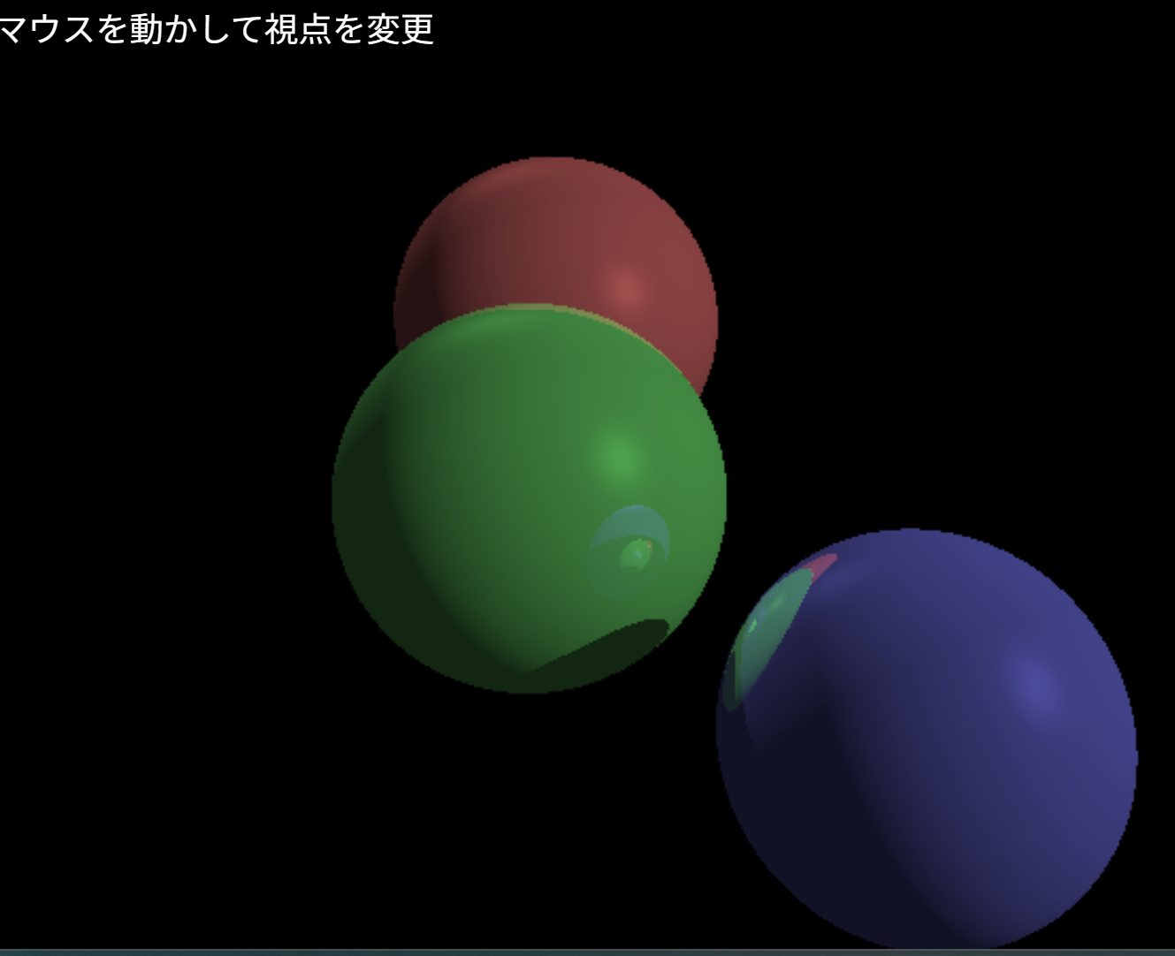Click the text "マウスを動かして視点を変更"
Image resolution: width=1175 pixels, height=956 pixels.
click(217, 29)
